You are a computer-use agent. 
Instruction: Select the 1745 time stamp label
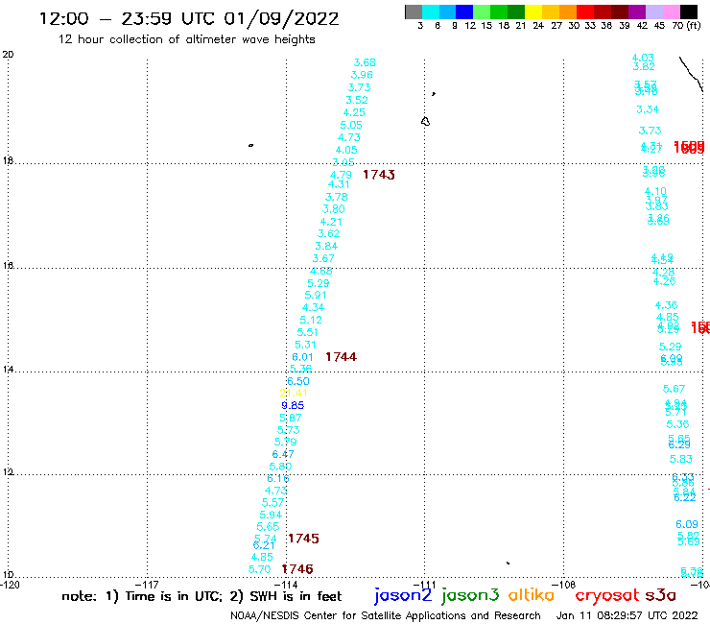(303, 539)
